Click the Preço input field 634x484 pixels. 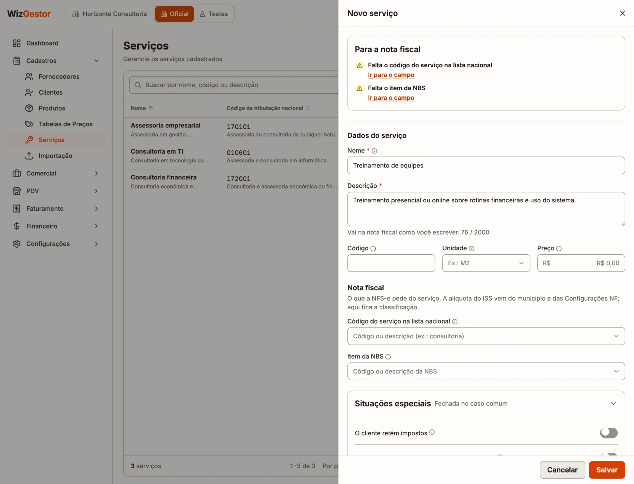581,263
